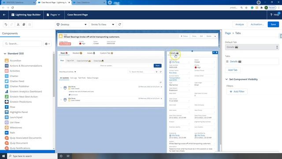Refresh the canvas preview
282x159 pixels.
click(x=120, y=24)
